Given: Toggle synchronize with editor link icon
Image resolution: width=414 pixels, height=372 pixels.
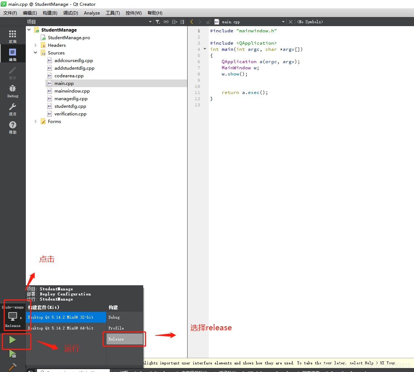Looking at the screenshot, I should tap(166, 22).
